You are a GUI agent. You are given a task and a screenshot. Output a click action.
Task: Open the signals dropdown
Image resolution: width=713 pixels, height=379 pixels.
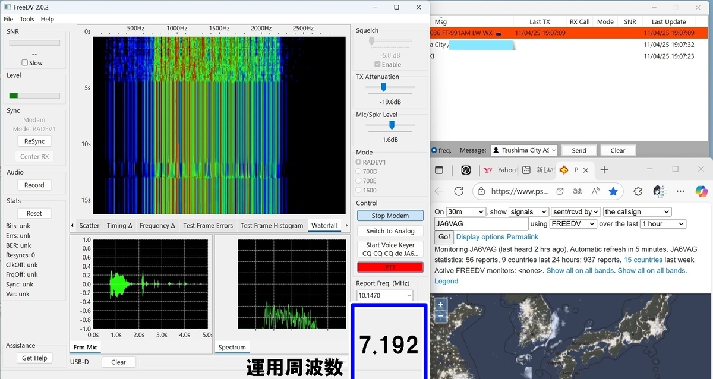[528, 211]
